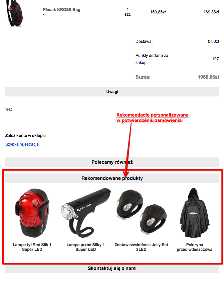The width and height of the screenshot is (223, 283).
Task: Click the Rekomendowane produkty header bar
Action: [x=112, y=178]
